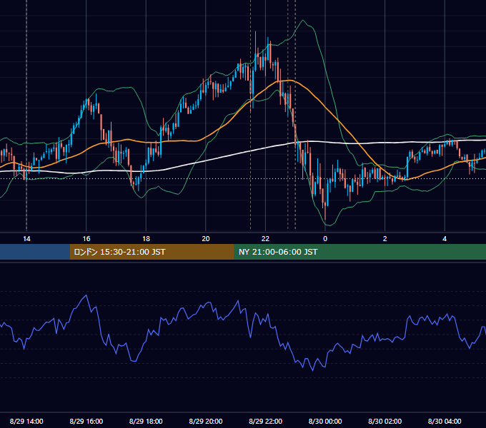Click the price chart's hour label 2

coord(385,239)
